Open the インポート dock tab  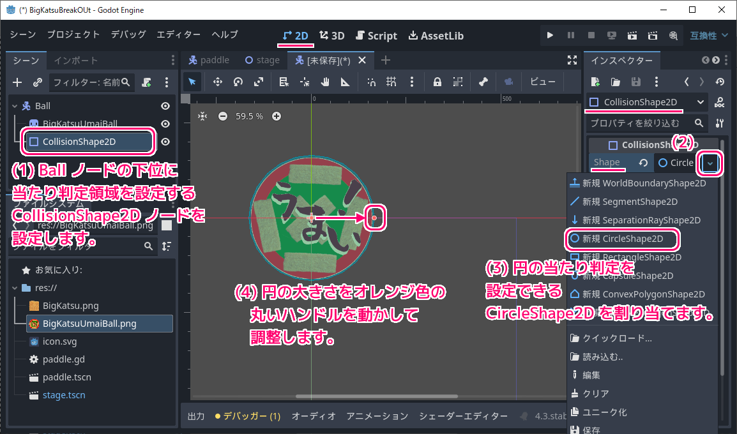75,60
